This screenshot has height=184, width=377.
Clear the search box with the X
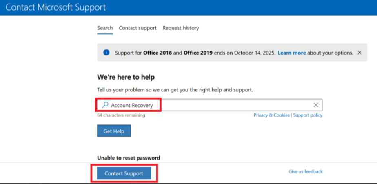click(x=316, y=105)
